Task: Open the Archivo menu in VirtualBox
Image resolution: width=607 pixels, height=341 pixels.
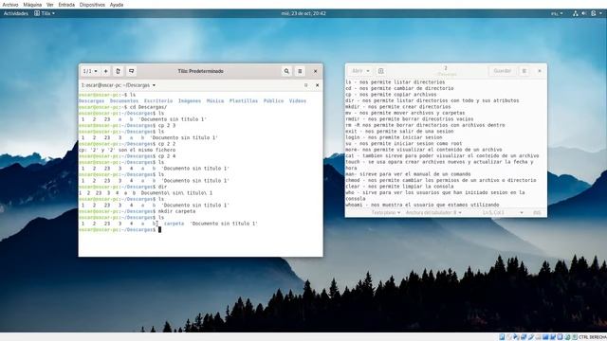Action: click(10, 5)
